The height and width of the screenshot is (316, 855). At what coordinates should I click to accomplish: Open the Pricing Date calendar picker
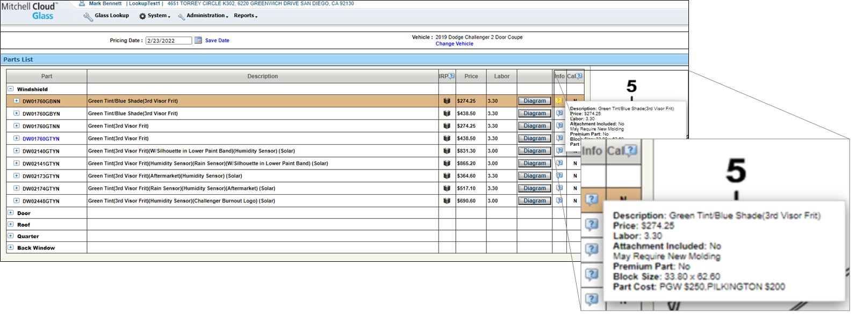click(x=198, y=40)
